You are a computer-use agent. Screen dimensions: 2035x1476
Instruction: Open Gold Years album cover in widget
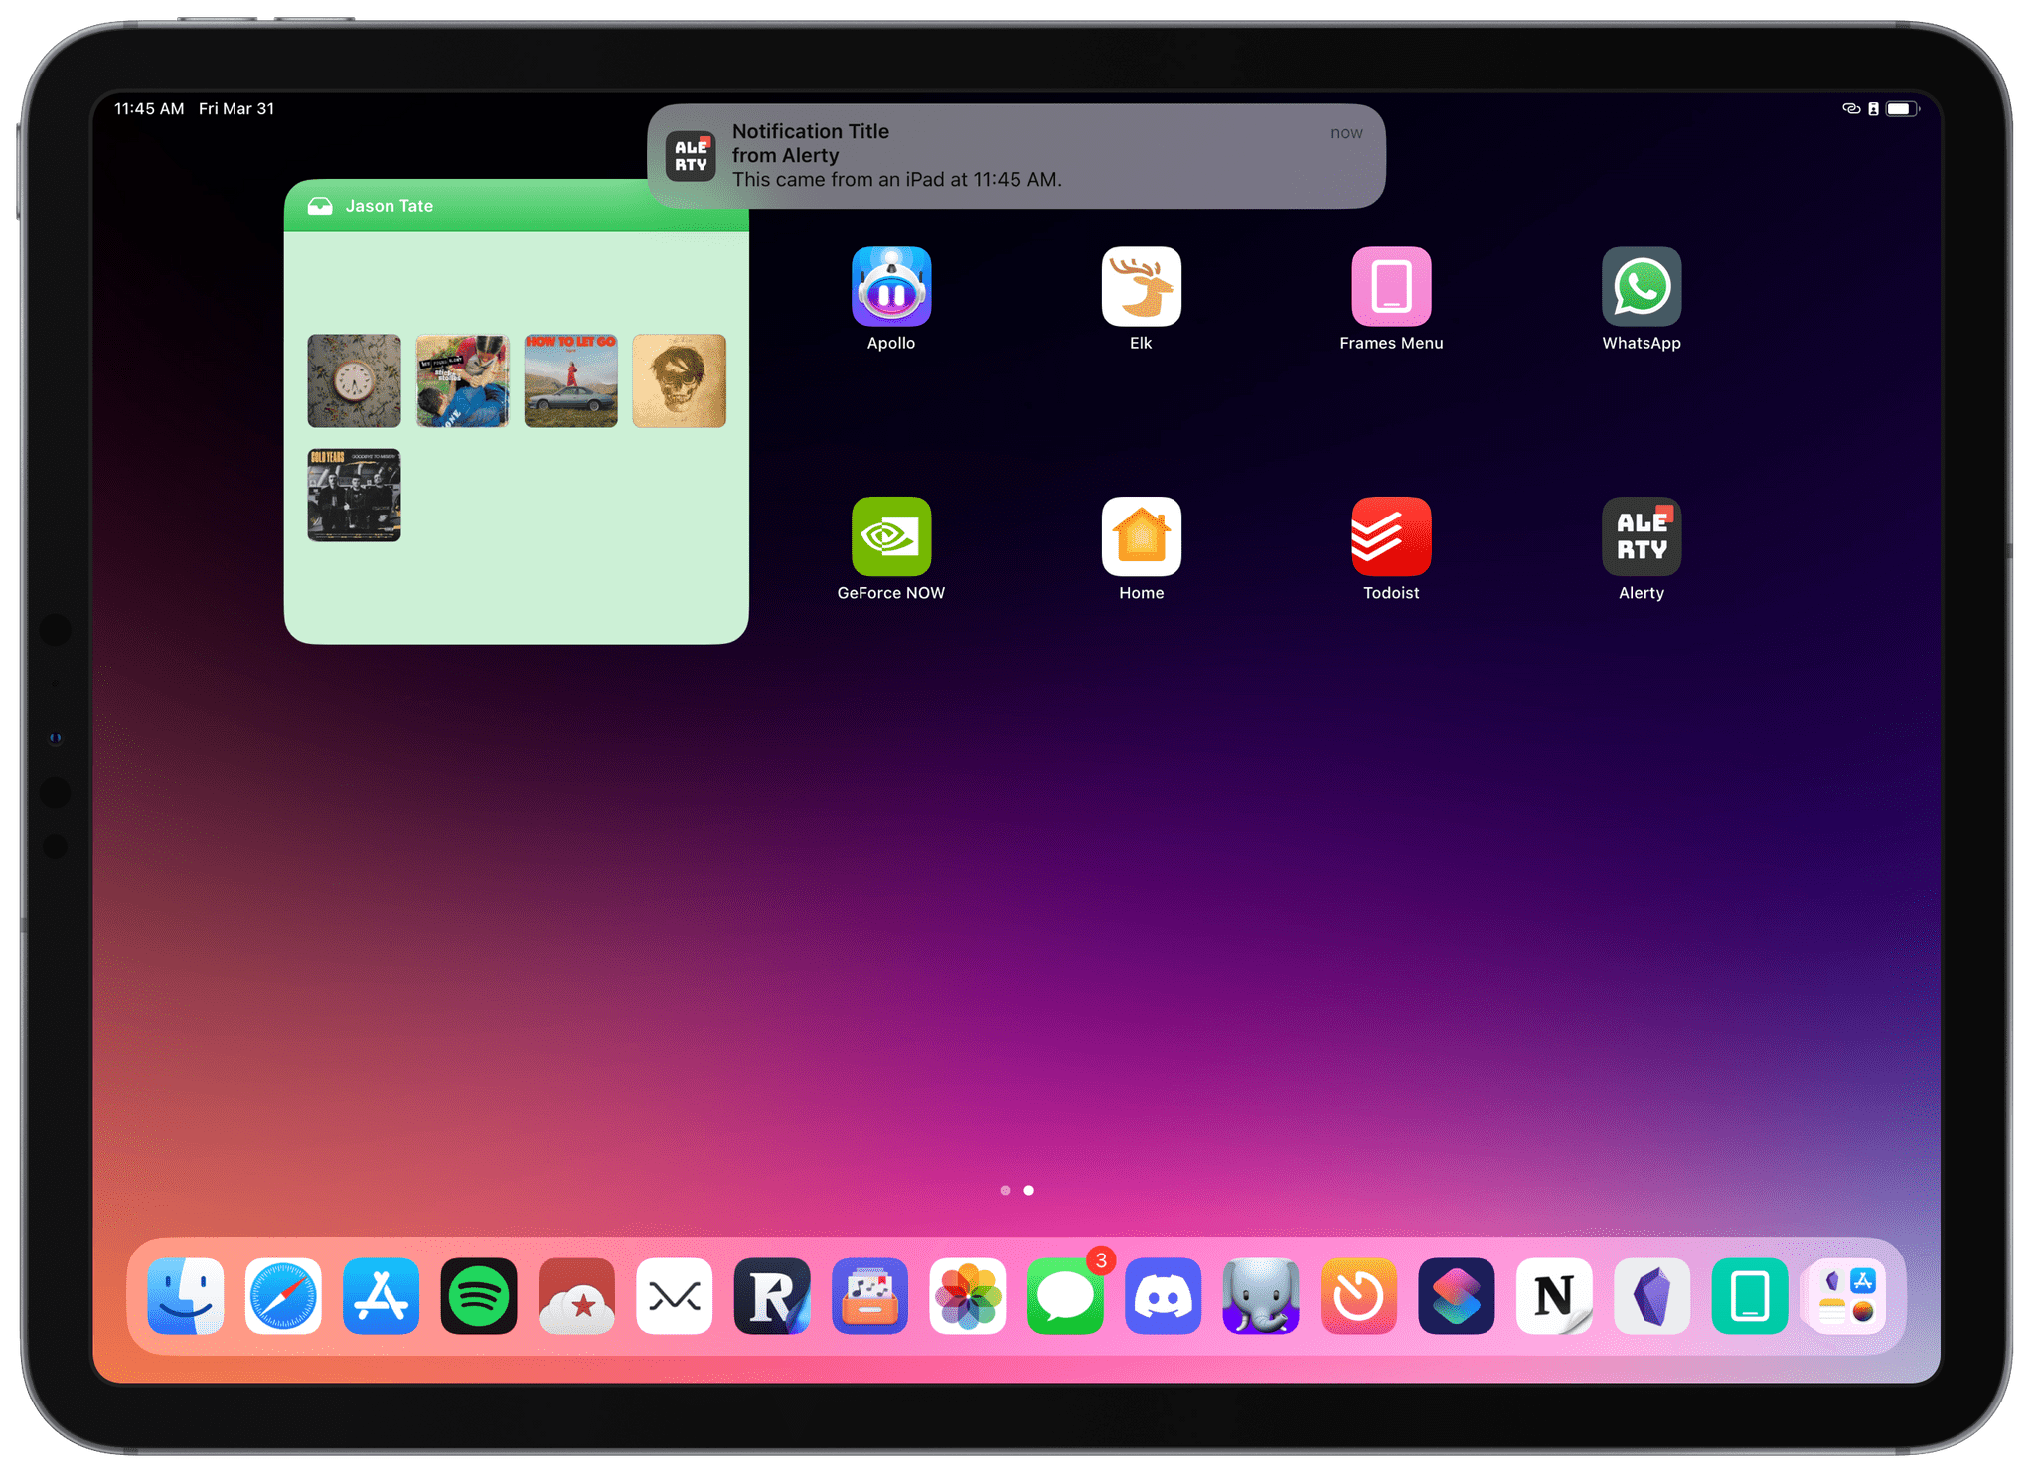[x=354, y=495]
